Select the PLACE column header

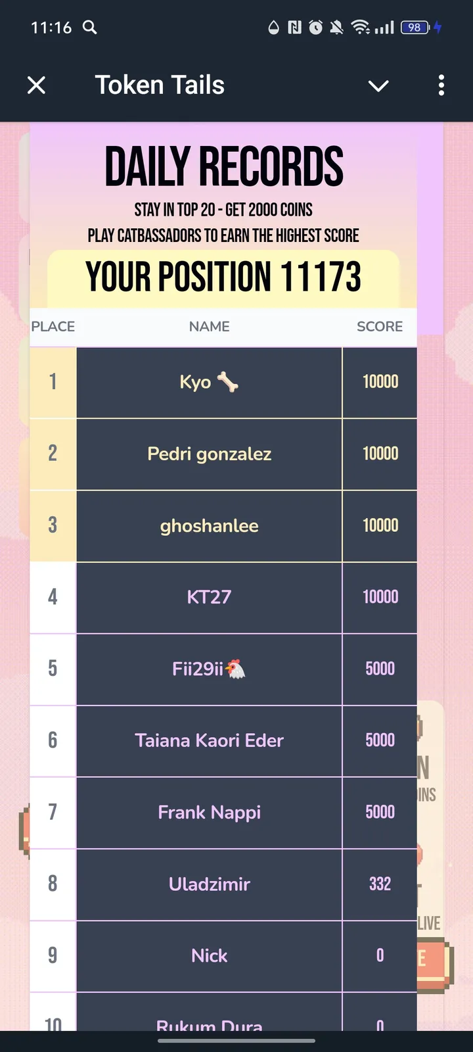click(x=53, y=327)
